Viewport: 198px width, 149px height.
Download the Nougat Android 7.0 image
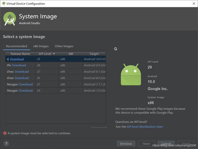point(26,91)
